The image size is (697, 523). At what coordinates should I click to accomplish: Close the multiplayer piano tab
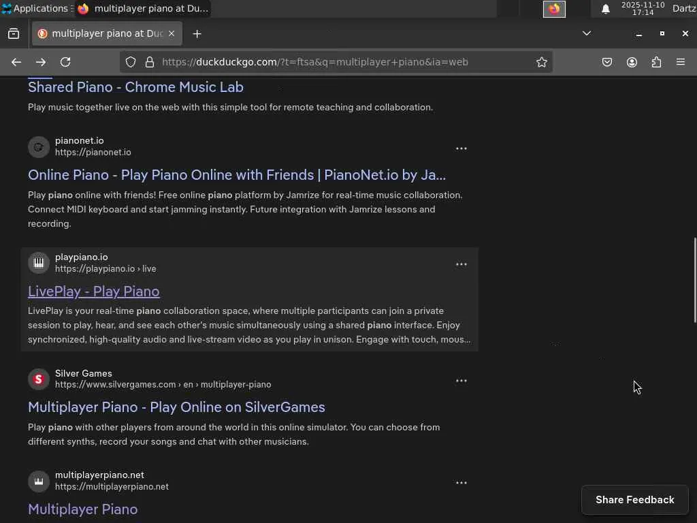[x=172, y=33]
